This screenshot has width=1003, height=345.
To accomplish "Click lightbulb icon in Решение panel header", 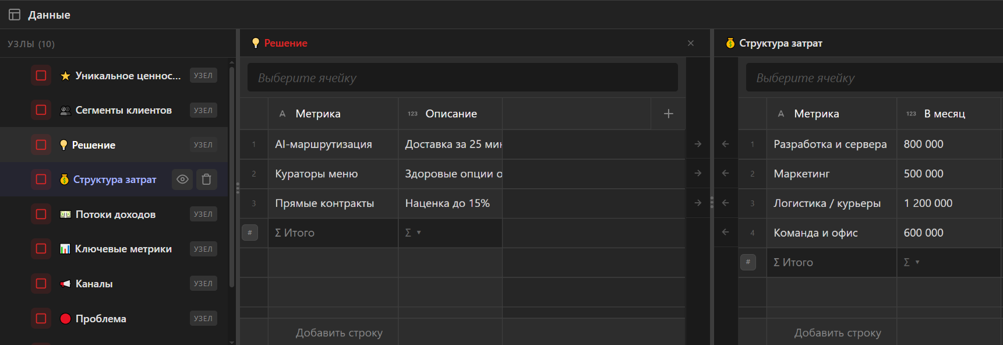I will (x=255, y=43).
